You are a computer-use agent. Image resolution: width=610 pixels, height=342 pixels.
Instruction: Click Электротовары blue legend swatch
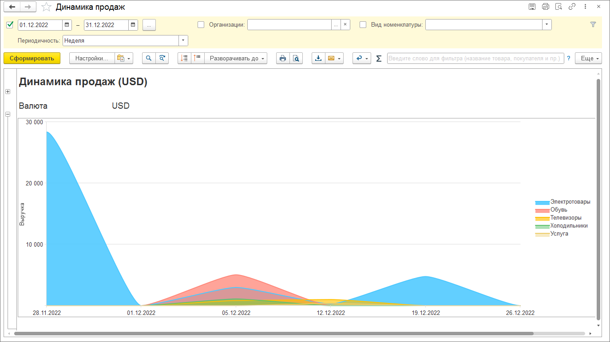(542, 202)
